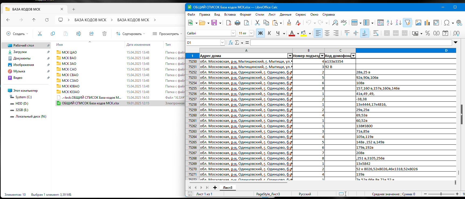
Task: Open filter dropdown for Номер подъезда column
Action: [322, 56]
